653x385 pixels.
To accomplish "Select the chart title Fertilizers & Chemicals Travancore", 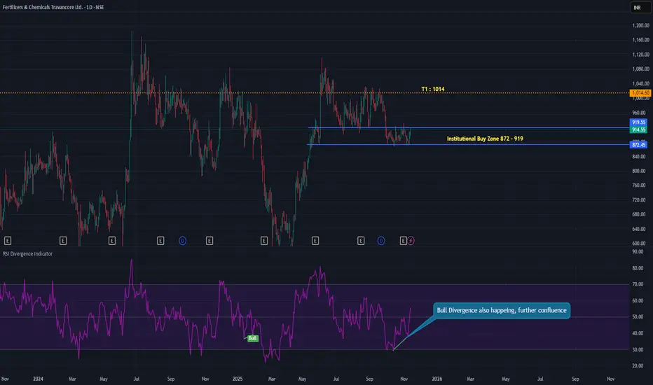I will point(53,7).
